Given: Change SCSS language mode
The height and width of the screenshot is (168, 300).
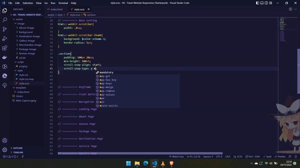Looking at the screenshot, I should point(240,157).
